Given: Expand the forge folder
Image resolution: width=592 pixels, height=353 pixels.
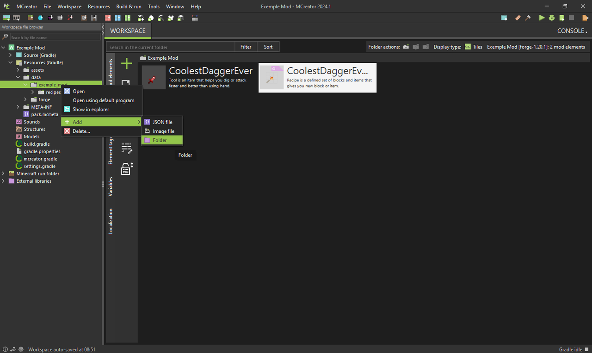Looking at the screenshot, I should tap(25, 99).
